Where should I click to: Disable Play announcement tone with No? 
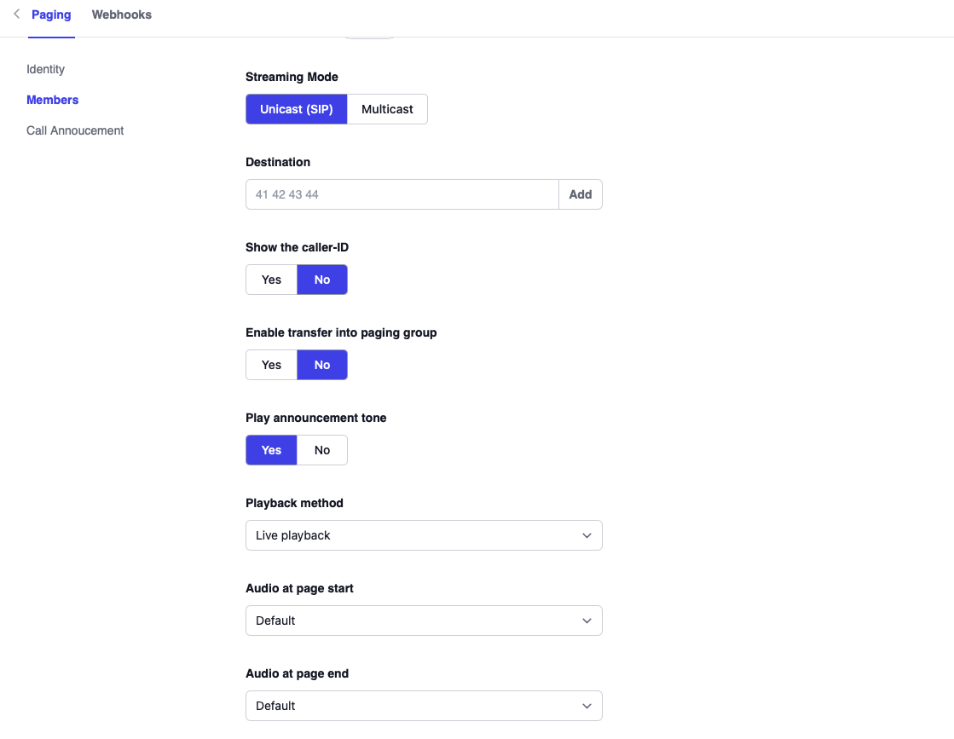pyautogui.click(x=321, y=450)
